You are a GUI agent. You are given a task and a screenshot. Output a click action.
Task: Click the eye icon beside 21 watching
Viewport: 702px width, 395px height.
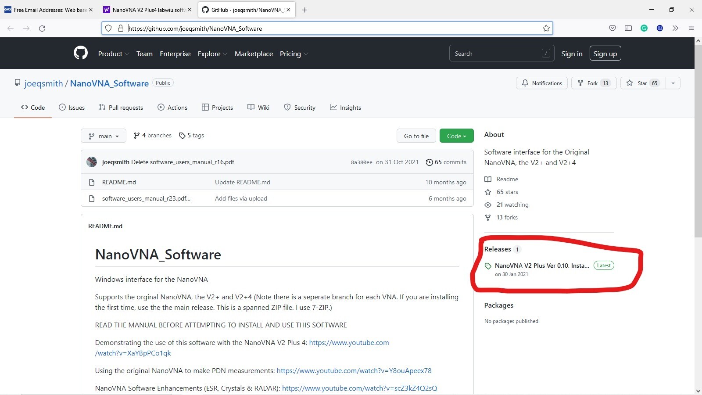(488, 205)
